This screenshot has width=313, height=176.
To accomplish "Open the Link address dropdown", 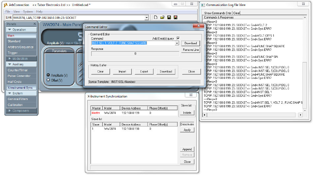I will coord(147,18).
